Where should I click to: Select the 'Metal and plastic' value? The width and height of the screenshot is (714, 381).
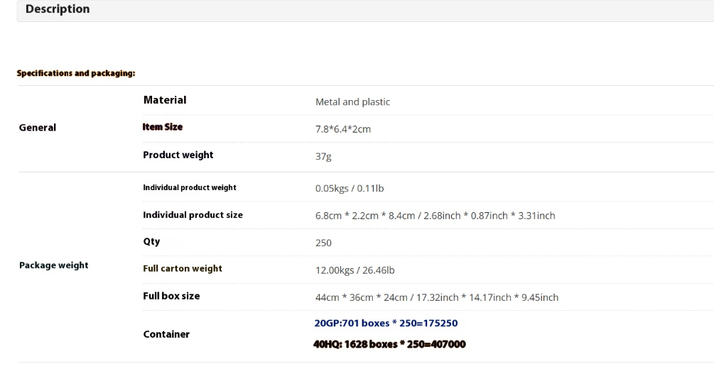pos(352,101)
